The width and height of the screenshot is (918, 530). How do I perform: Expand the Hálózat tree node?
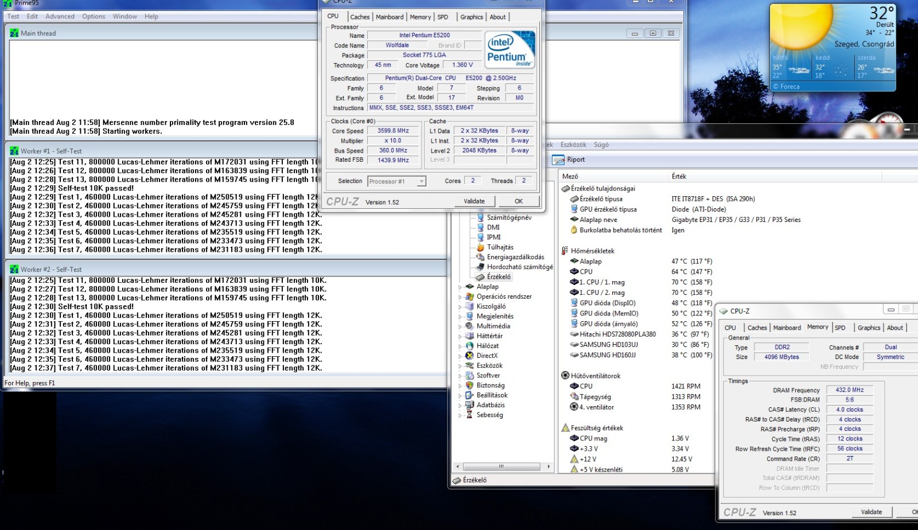tap(460, 346)
